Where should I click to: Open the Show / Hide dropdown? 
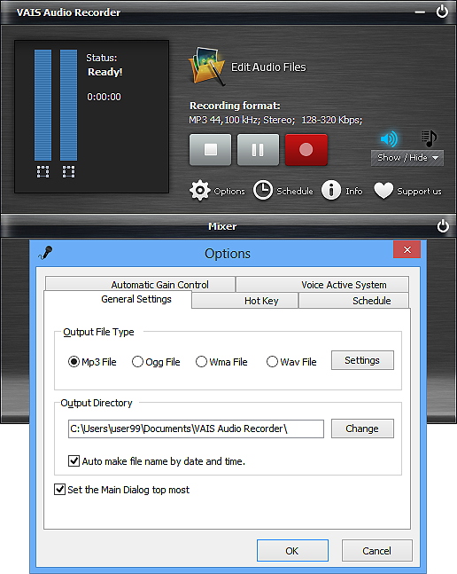407,158
